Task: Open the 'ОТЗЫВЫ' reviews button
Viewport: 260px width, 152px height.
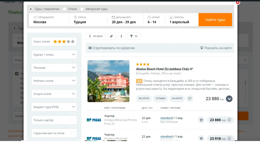Action: tap(160, 98)
